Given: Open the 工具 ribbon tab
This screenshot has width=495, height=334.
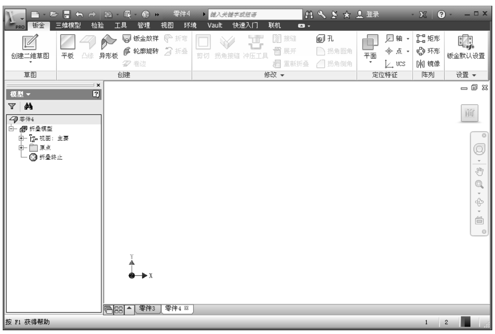Looking at the screenshot, I should (x=120, y=25).
